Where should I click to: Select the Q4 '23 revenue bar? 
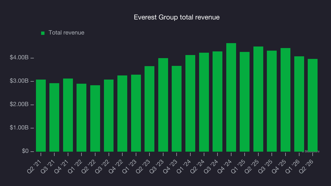(177, 109)
